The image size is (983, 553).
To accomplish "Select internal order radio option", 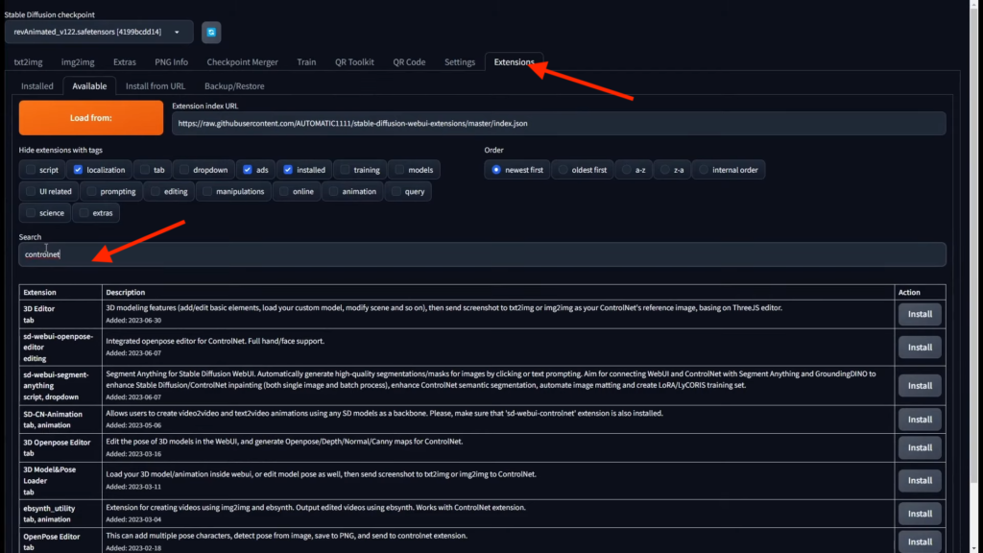I will coord(704,170).
